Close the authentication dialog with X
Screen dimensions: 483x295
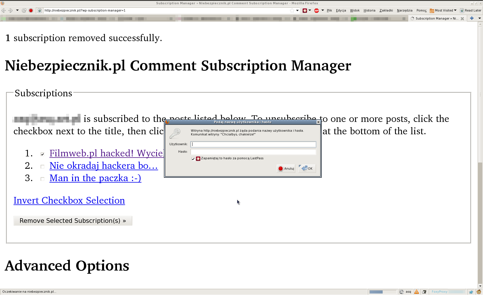click(318, 122)
